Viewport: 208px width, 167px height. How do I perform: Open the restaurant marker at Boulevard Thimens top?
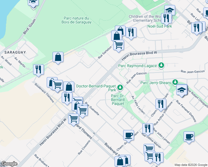pos(38,70)
